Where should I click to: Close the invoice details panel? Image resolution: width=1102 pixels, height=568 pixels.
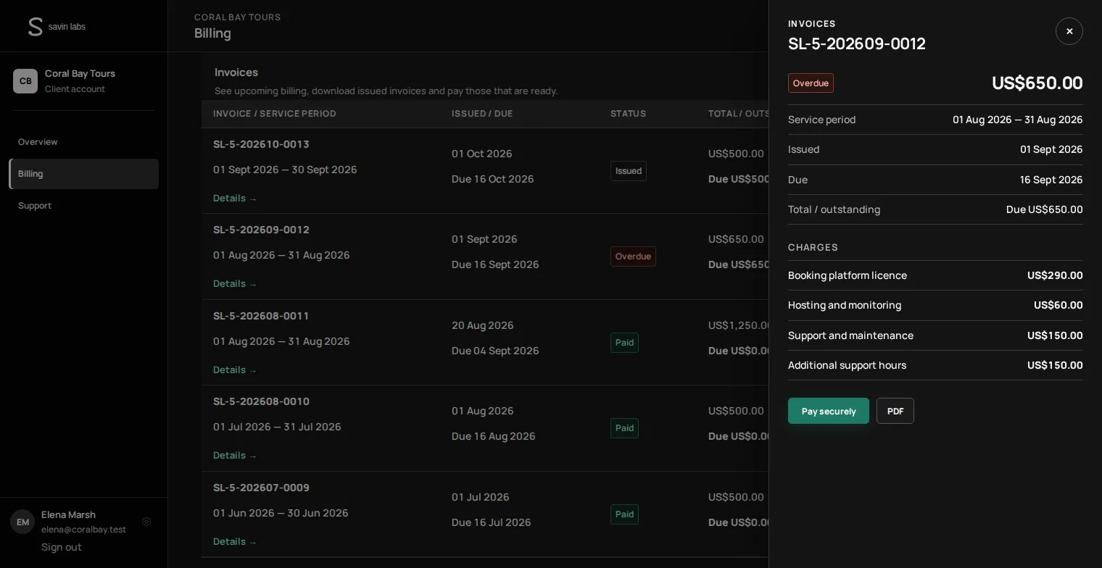pos(1069,31)
